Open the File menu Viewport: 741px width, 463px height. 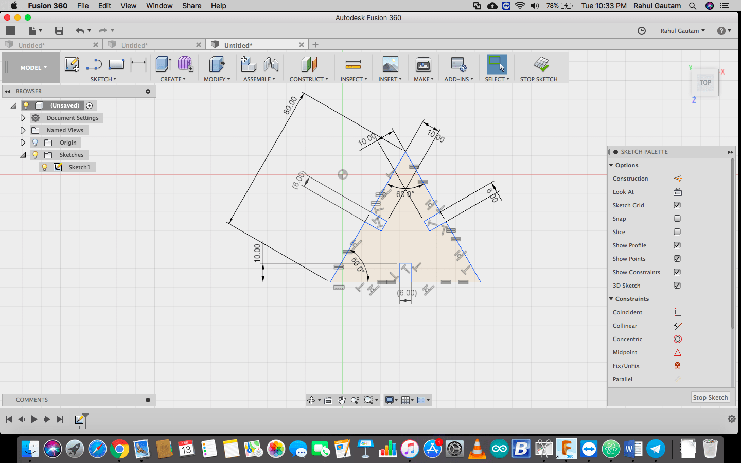pos(83,6)
